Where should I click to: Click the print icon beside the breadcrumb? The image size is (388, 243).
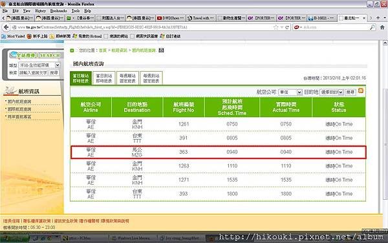161,50
